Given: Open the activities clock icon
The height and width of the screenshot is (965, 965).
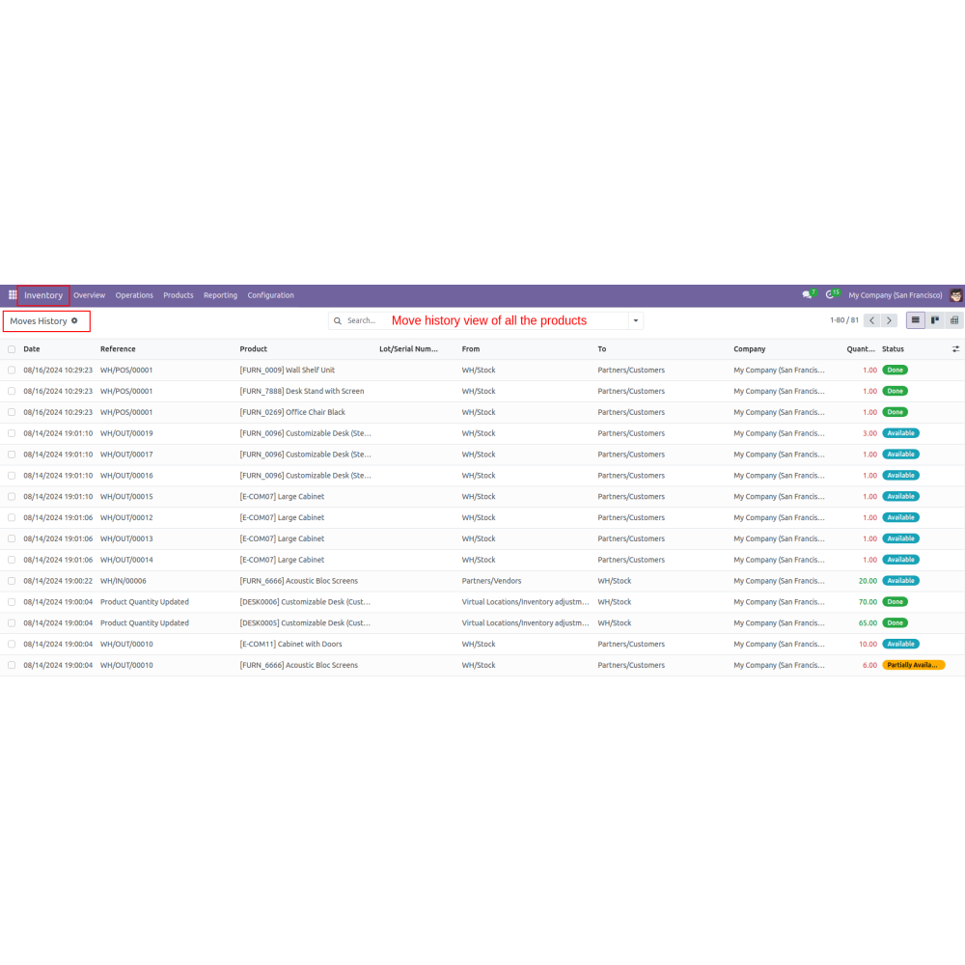Looking at the screenshot, I should pos(832,294).
